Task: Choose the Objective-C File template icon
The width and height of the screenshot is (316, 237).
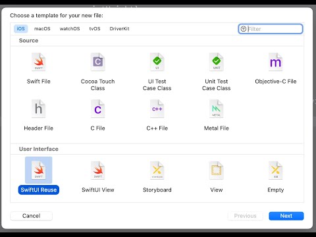Action: (276, 62)
